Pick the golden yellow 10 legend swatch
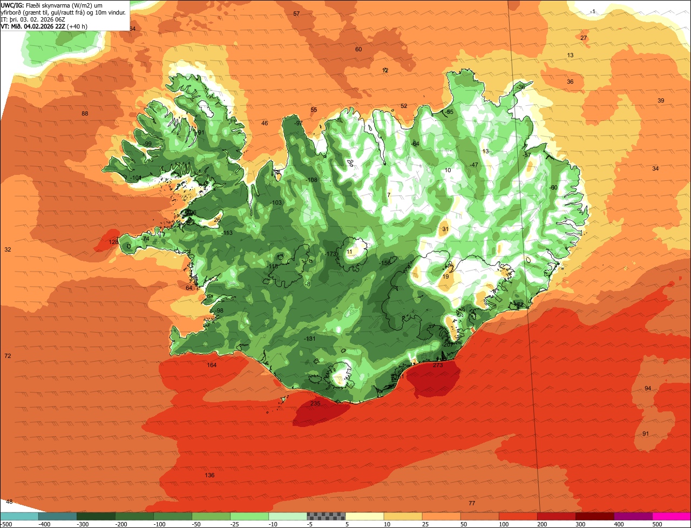The image size is (691, 528). click(403, 516)
